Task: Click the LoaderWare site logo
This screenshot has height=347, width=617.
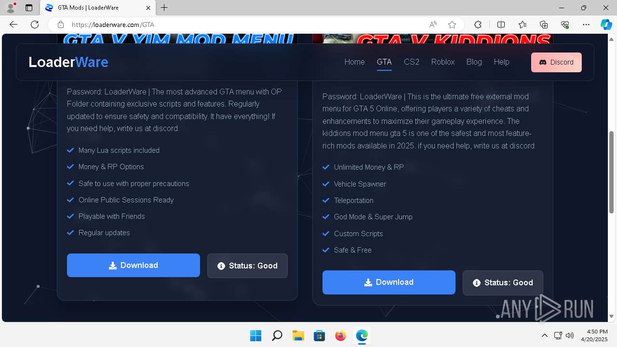Action: 68,62
